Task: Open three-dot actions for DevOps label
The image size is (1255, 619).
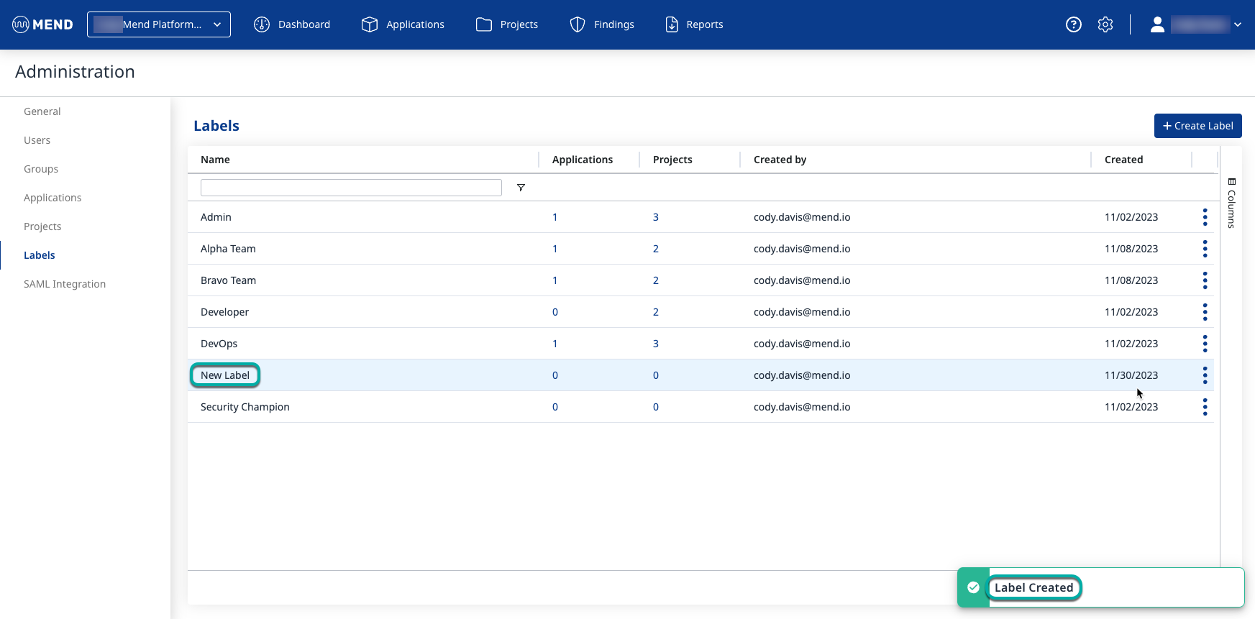Action: click(x=1205, y=344)
